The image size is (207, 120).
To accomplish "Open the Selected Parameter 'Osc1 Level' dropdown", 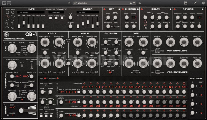I will coord(56,12).
